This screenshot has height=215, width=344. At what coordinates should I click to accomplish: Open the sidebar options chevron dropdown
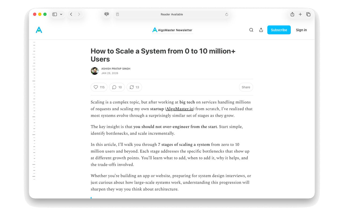[61, 14]
